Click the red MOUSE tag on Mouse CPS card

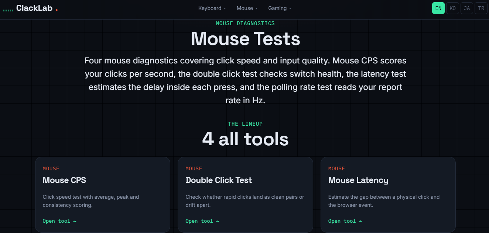pos(51,168)
